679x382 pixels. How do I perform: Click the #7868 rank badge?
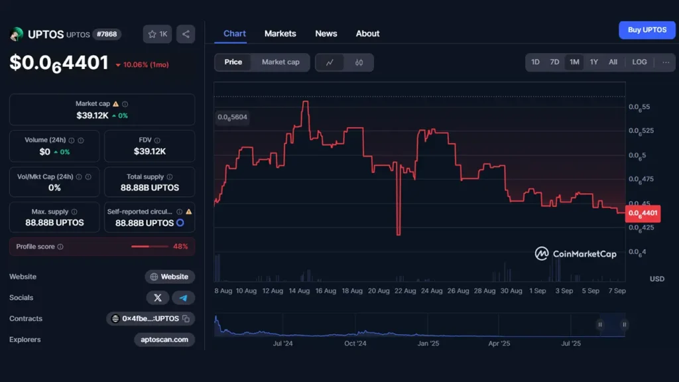point(107,34)
